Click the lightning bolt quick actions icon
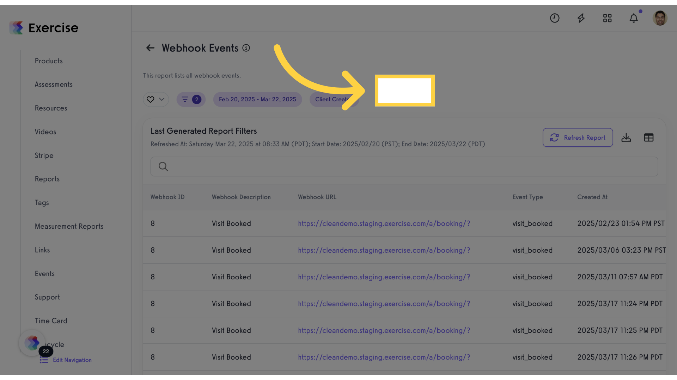Viewport: 677px width, 380px height. 581,18
